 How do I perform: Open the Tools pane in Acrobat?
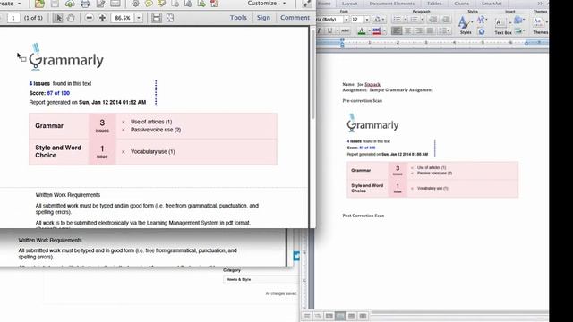pyautogui.click(x=238, y=18)
